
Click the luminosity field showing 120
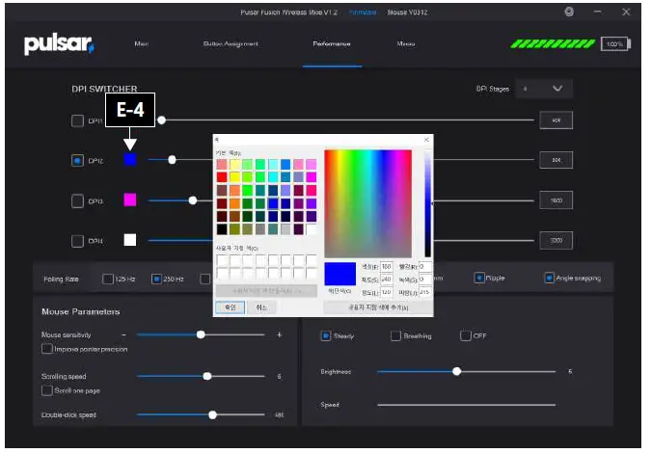(x=387, y=292)
